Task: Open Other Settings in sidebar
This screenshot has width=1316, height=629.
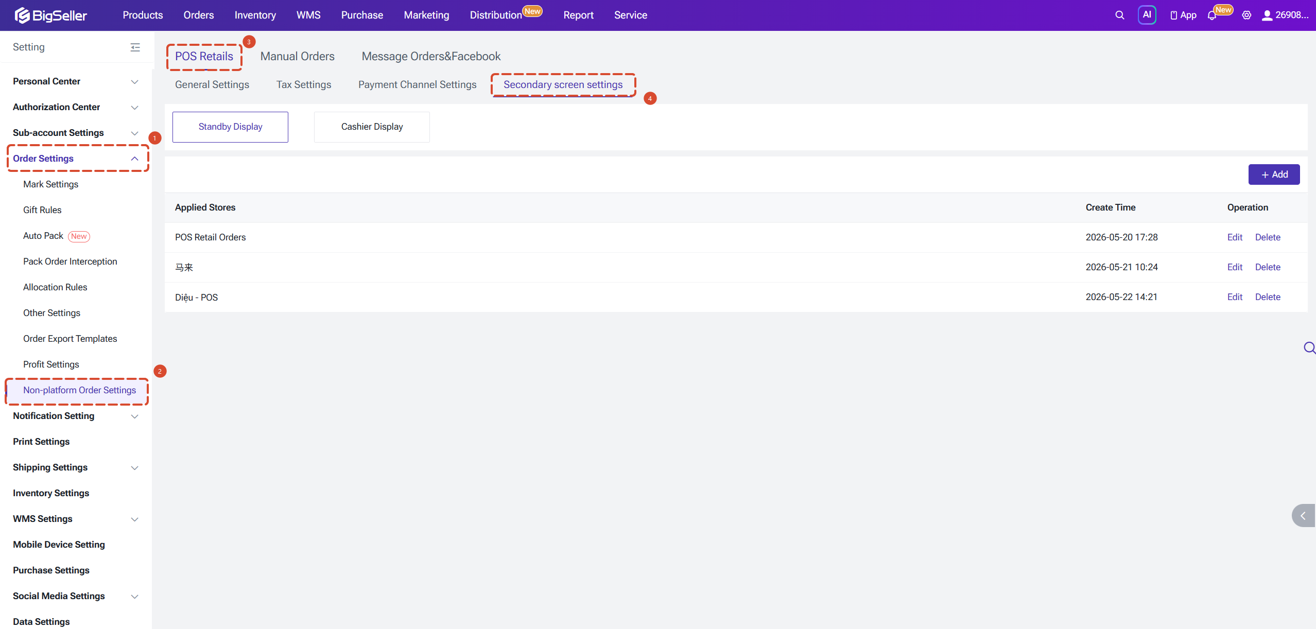Action: tap(51, 313)
